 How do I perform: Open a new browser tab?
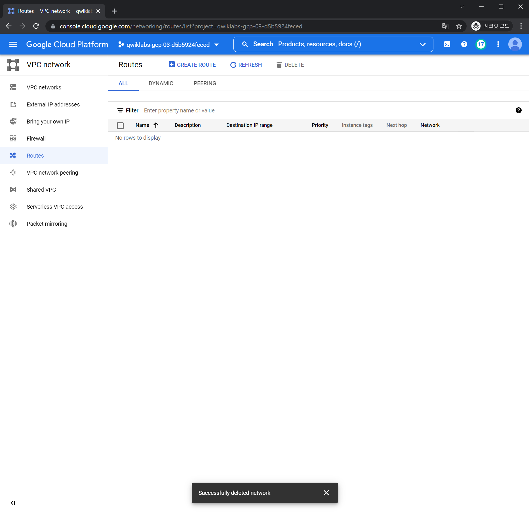[114, 11]
